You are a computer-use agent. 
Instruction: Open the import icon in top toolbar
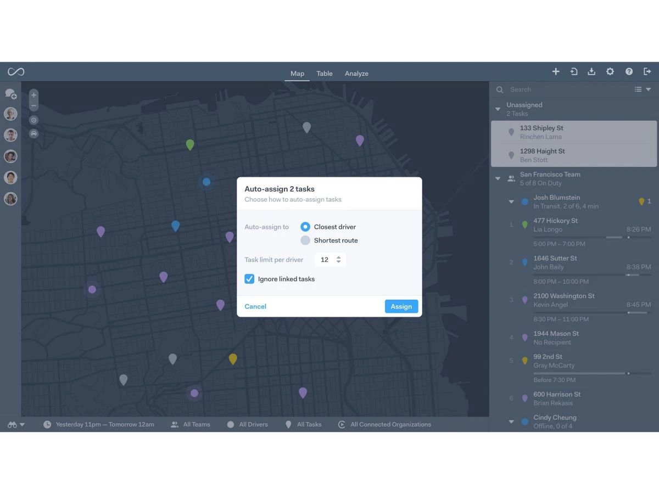point(573,71)
